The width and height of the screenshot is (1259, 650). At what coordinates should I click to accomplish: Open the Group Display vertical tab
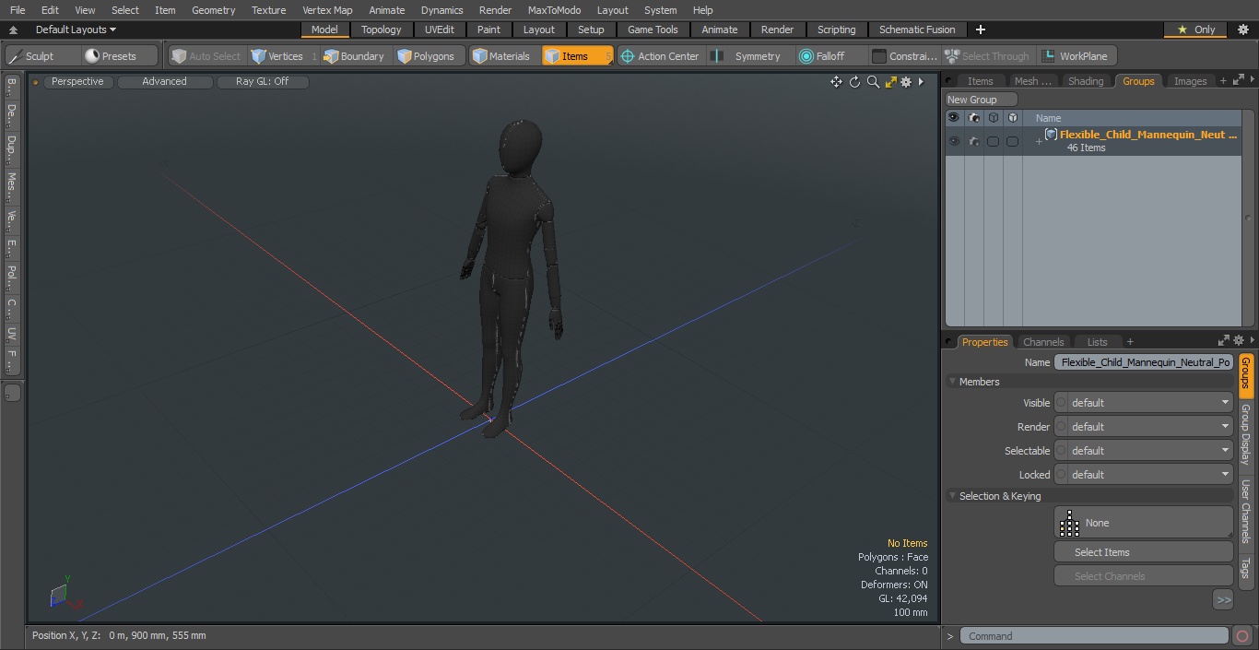[x=1245, y=433]
